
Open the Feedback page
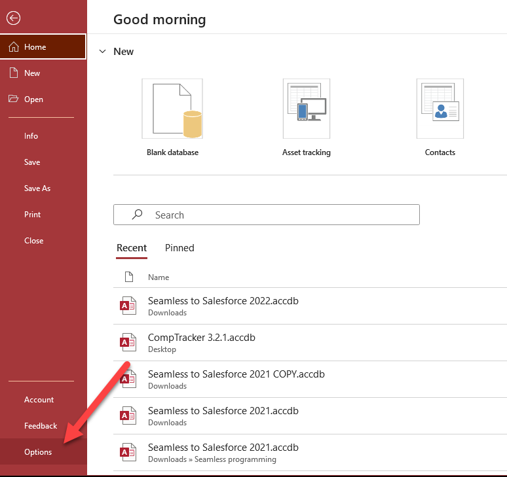coord(41,426)
